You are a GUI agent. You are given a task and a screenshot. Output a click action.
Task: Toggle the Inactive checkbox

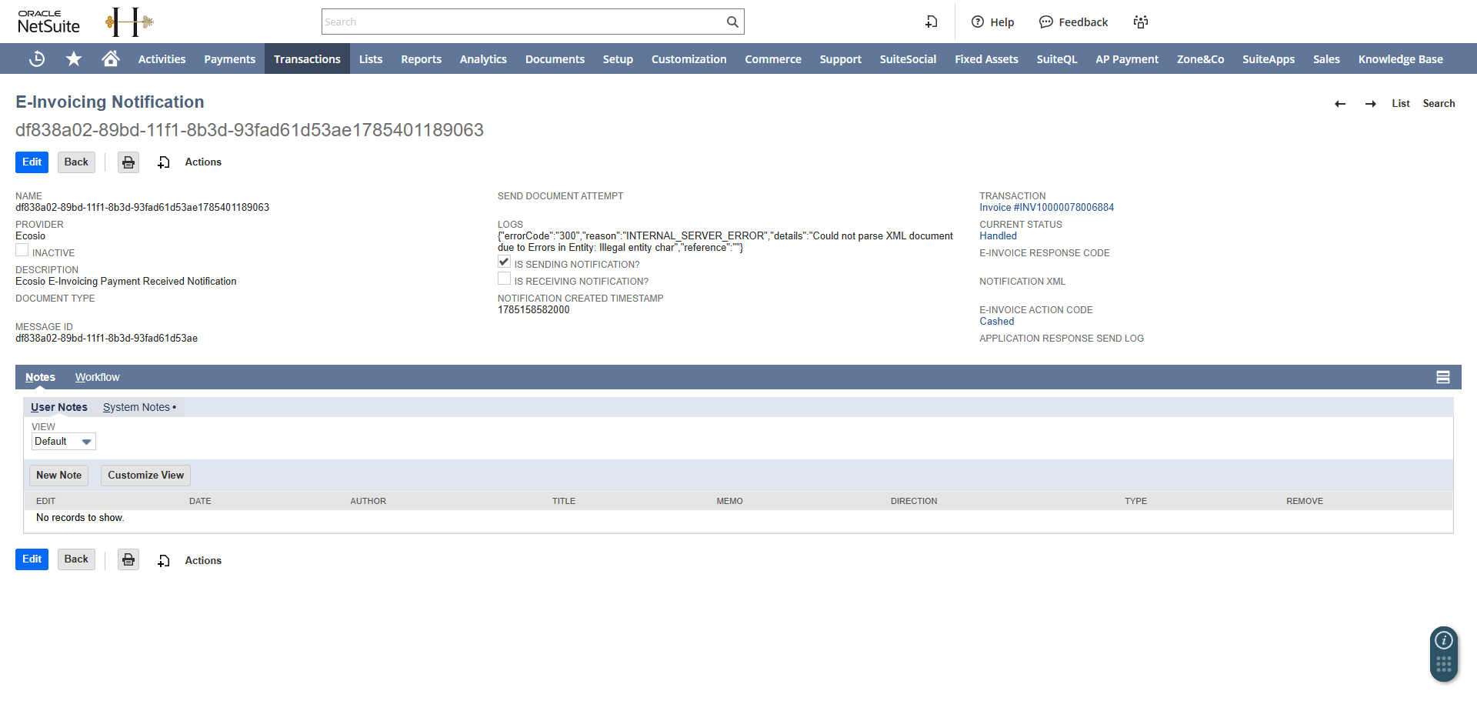point(22,250)
